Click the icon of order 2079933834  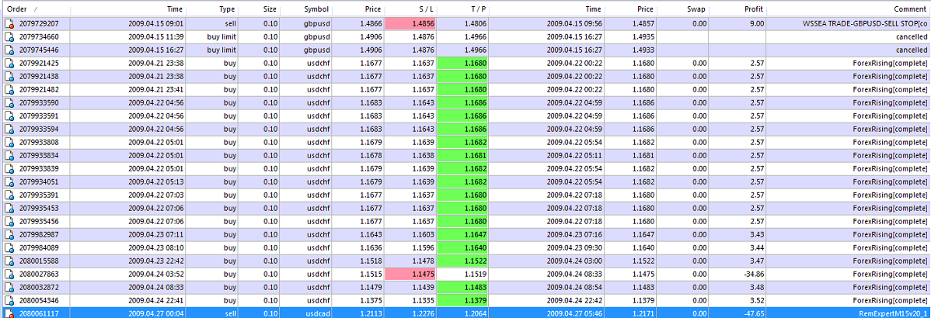(x=9, y=155)
